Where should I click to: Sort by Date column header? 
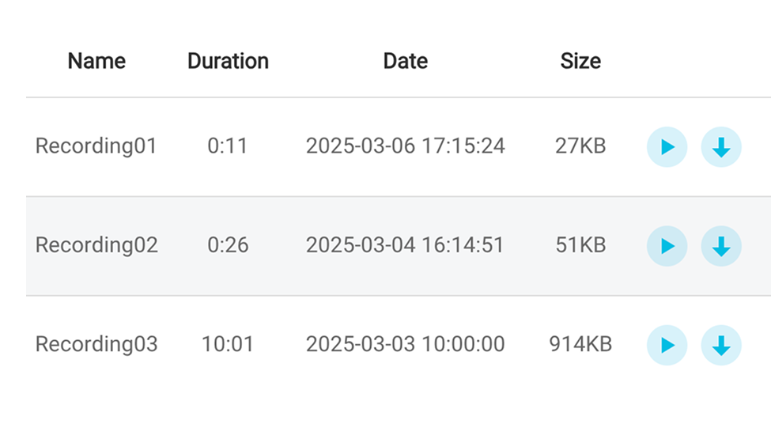pyautogui.click(x=405, y=62)
